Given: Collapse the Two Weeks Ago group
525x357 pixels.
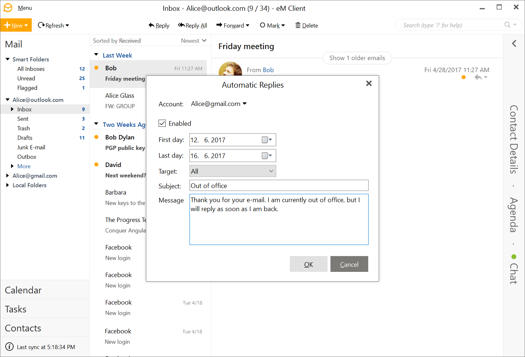Looking at the screenshot, I should [x=96, y=124].
